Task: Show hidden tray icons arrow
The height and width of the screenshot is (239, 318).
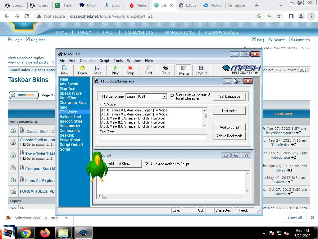Action: tap(264, 233)
